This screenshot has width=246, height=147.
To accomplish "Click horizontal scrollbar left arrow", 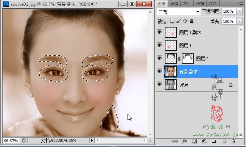I will click(98, 140).
